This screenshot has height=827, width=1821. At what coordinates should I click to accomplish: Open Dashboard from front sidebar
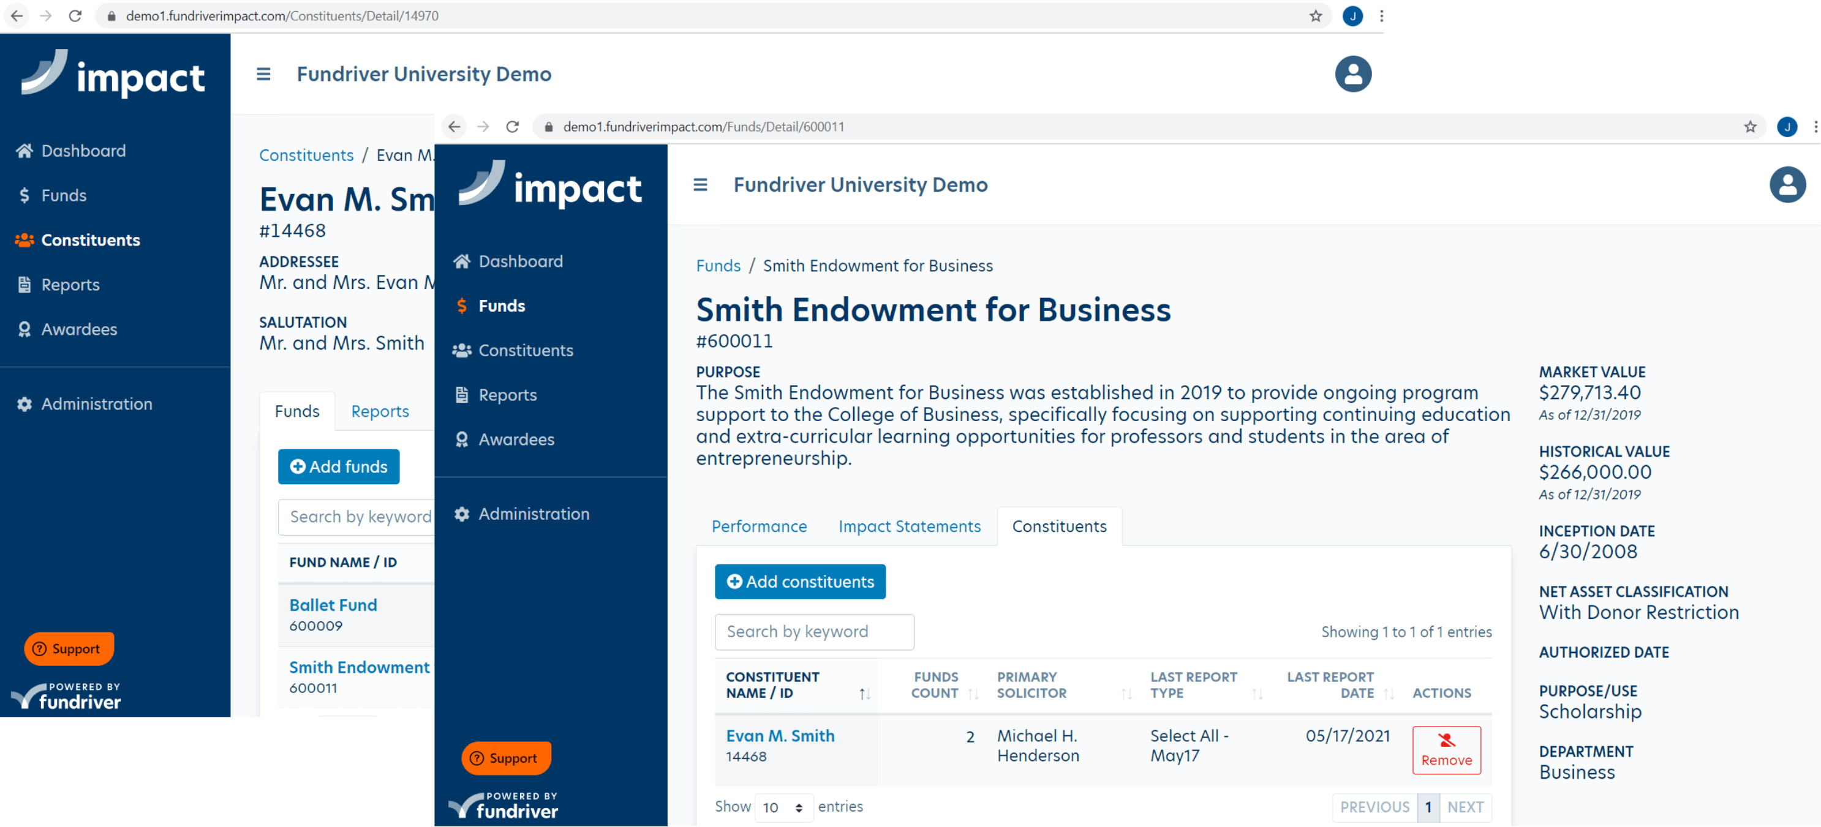520,261
